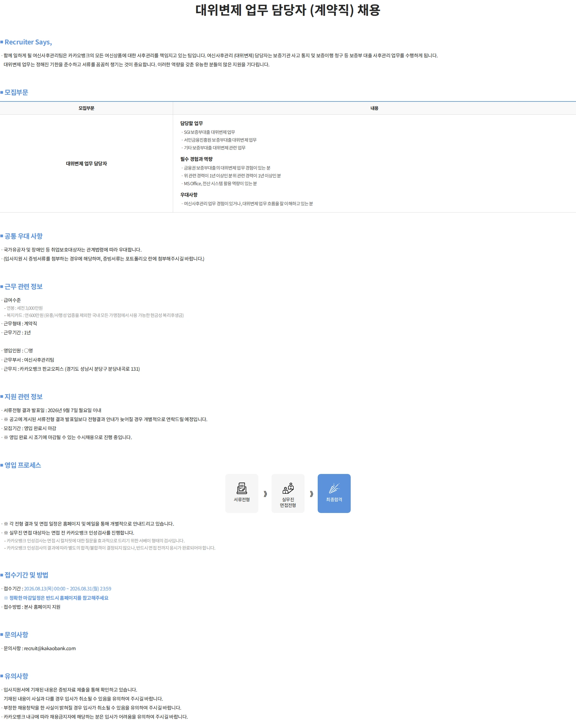Viewport: 576px width, 727px height.
Task: Click the blue notice "정확한 마감일정은 반드시 홈페이지를 참고해주세요"
Action: pyautogui.click(x=58, y=598)
